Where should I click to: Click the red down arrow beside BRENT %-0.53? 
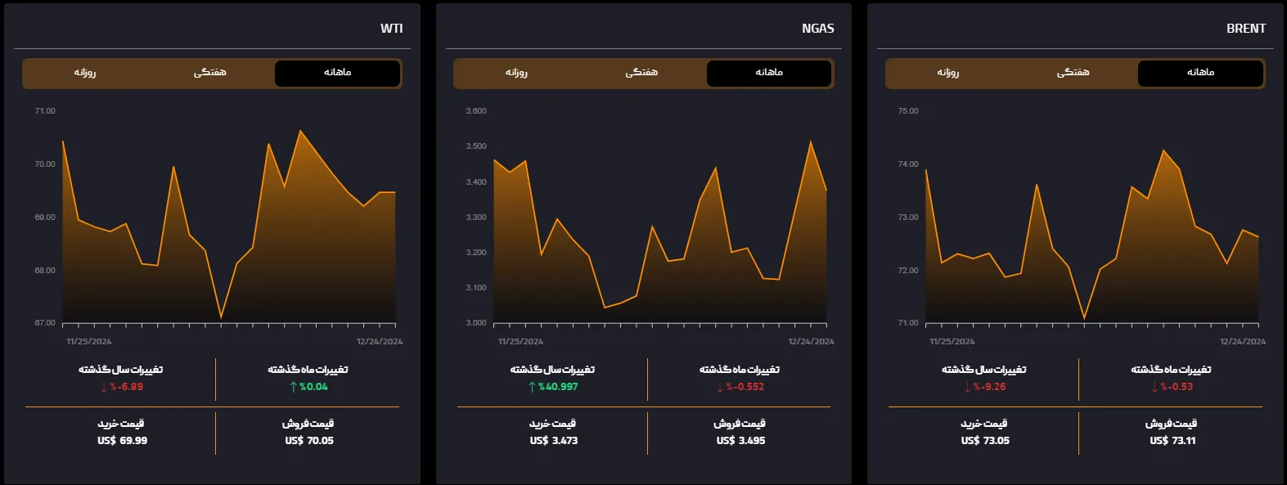point(1154,387)
